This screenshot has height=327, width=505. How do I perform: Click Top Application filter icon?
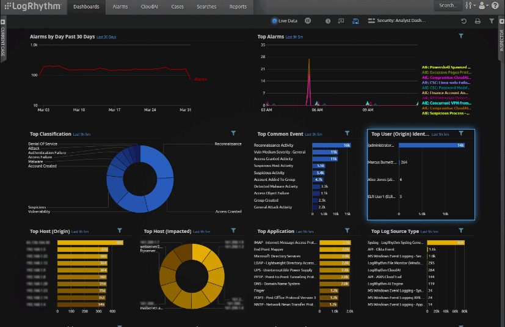(347, 230)
